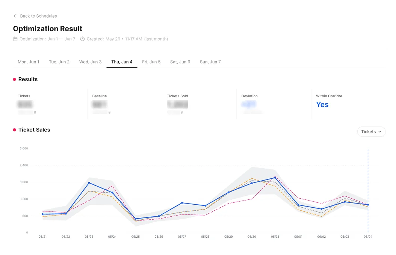Switch to the Sun, Jun 7 tab
Viewport: 396px width, 255px height.
210,62
